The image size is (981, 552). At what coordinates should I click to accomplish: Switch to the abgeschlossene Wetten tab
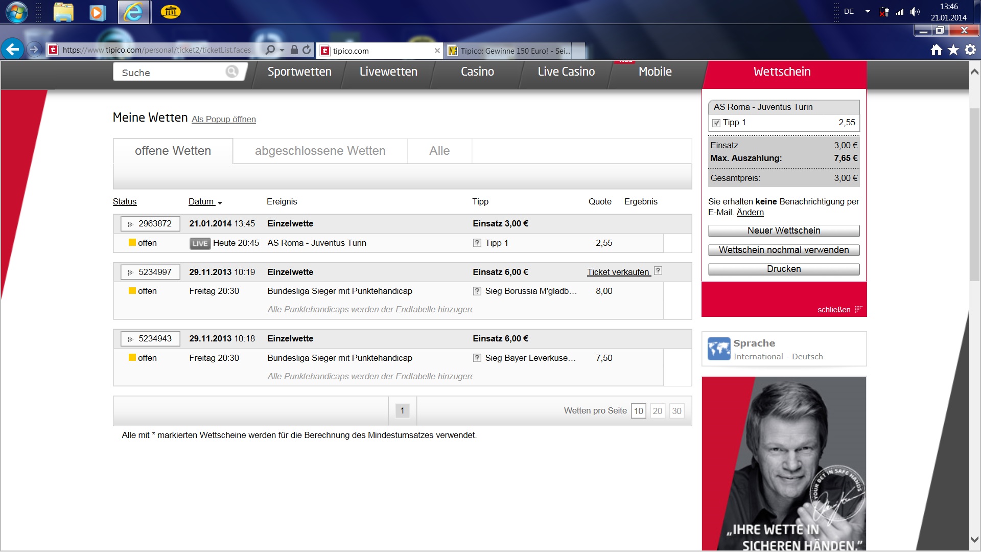(320, 151)
